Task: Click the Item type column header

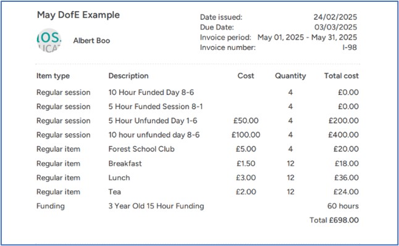Action: [x=53, y=76]
